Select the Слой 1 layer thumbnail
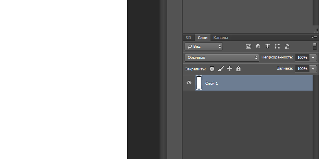319x159 pixels. [199, 83]
